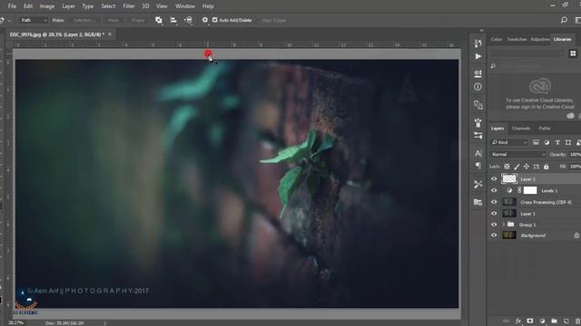Hide the Levels 1 layer
Image resolution: width=581 pixels, height=326 pixels.
pyautogui.click(x=494, y=190)
